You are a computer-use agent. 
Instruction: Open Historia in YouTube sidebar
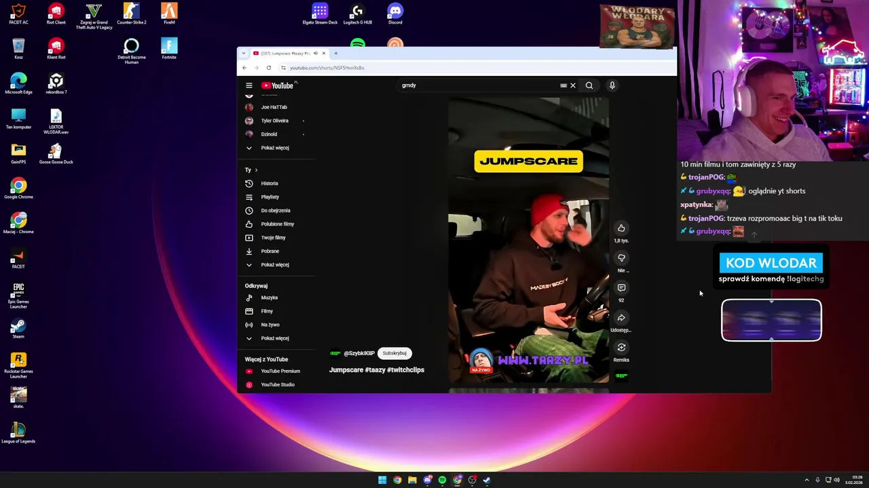click(270, 184)
